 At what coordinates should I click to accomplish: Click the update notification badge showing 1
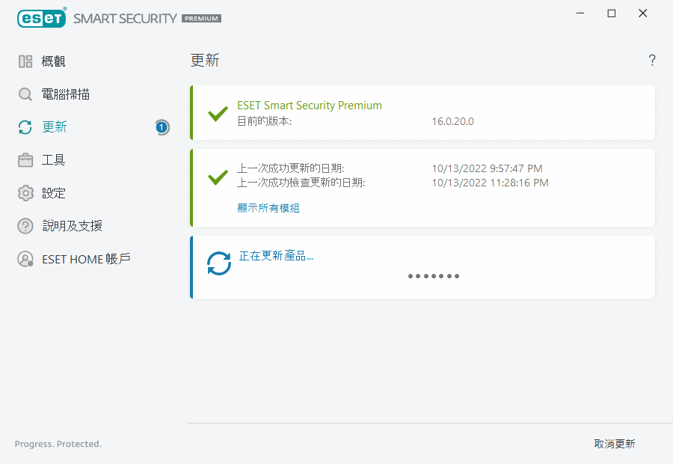click(x=162, y=127)
